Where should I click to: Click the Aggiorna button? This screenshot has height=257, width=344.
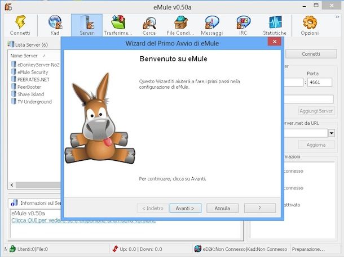click(316, 145)
